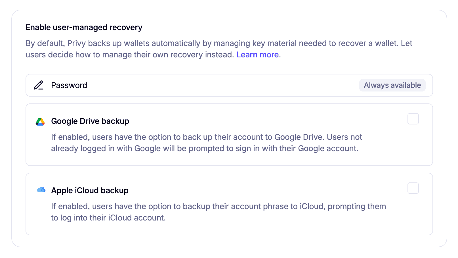Click the Google Drive backup title
458x258 pixels.
pos(90,121)
